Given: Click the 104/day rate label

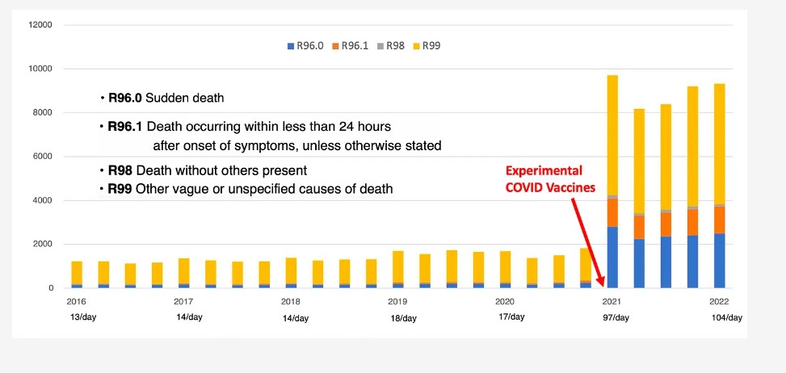Looking at the screenshot, I should click(726, 318).
